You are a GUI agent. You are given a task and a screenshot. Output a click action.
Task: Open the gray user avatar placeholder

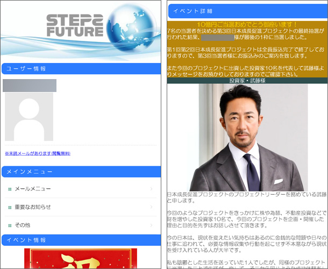29,116
